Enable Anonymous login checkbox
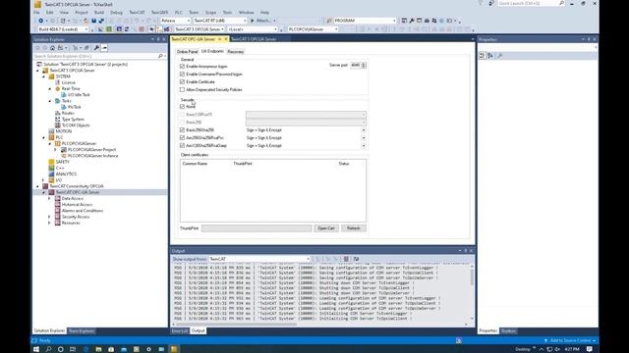The height and width of the screenshot is (353, 629). (x=182, y=67)
